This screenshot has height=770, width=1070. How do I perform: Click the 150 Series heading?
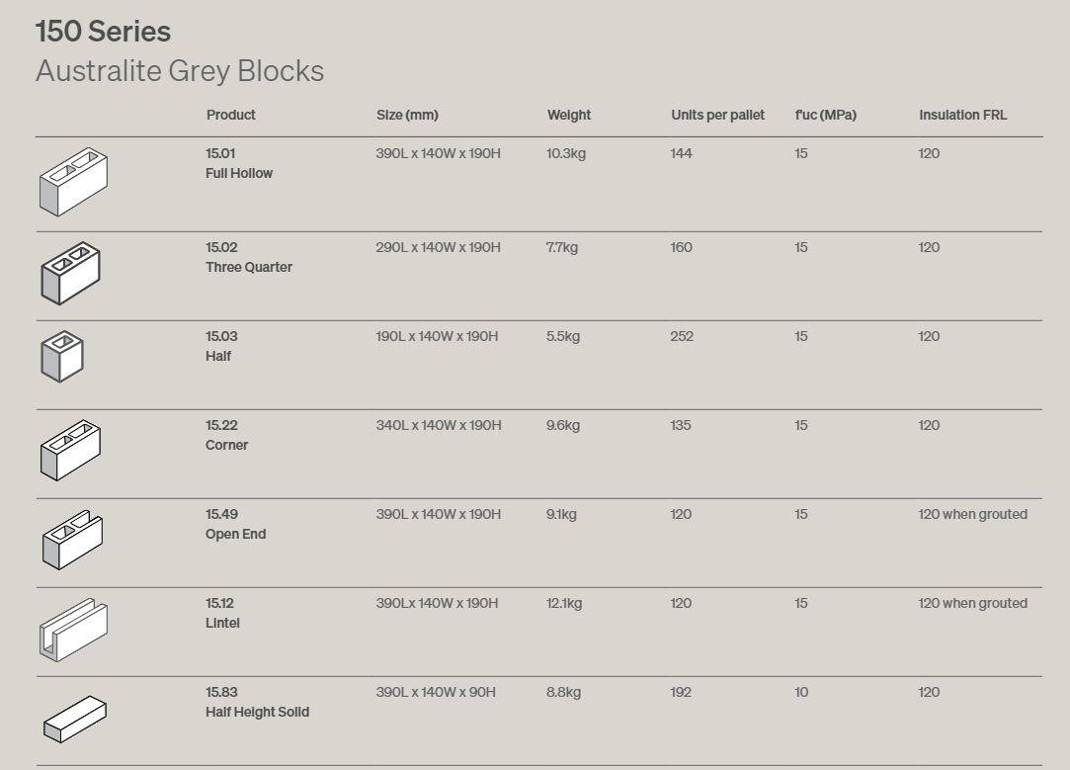point(103,32)
